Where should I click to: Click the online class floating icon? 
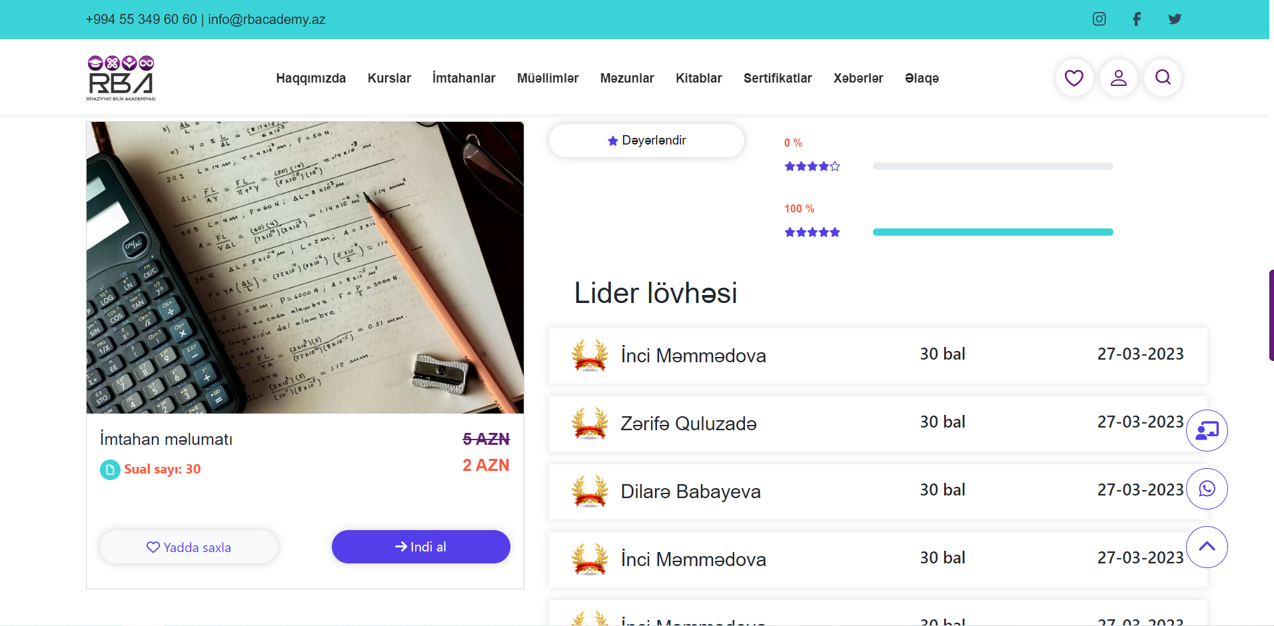tap(1207, 430)
